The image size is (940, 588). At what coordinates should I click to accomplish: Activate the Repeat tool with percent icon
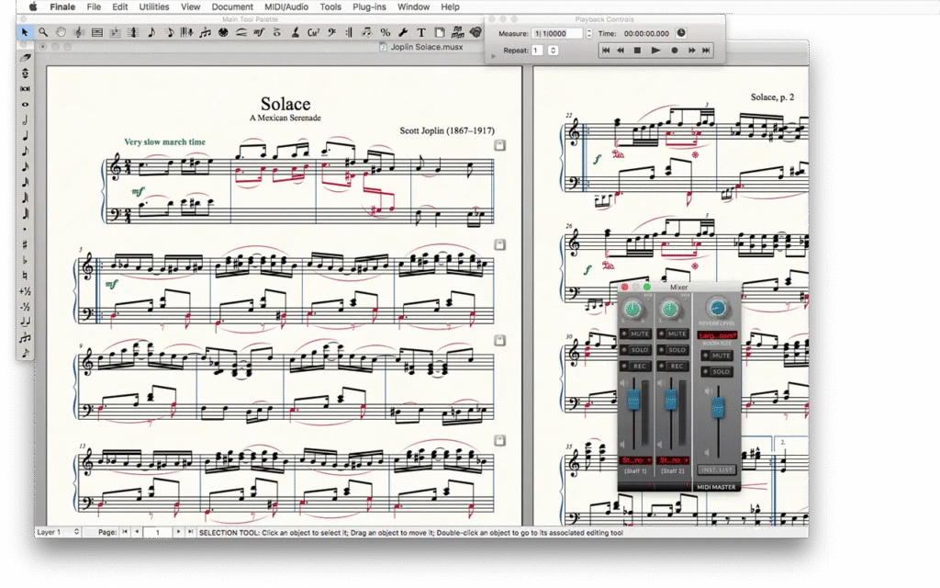click(x=385, y=33)
